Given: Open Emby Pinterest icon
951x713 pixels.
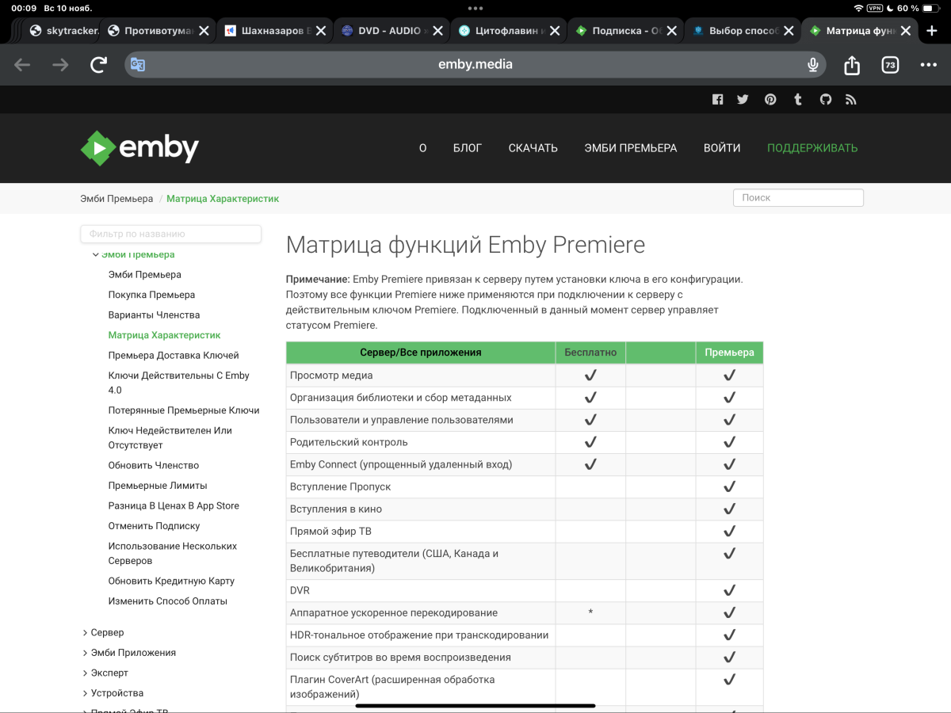Looking at the screenshot, I should 770,100.
